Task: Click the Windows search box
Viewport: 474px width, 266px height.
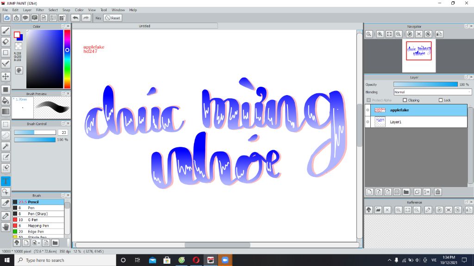Action: click(x=65, y=260)
